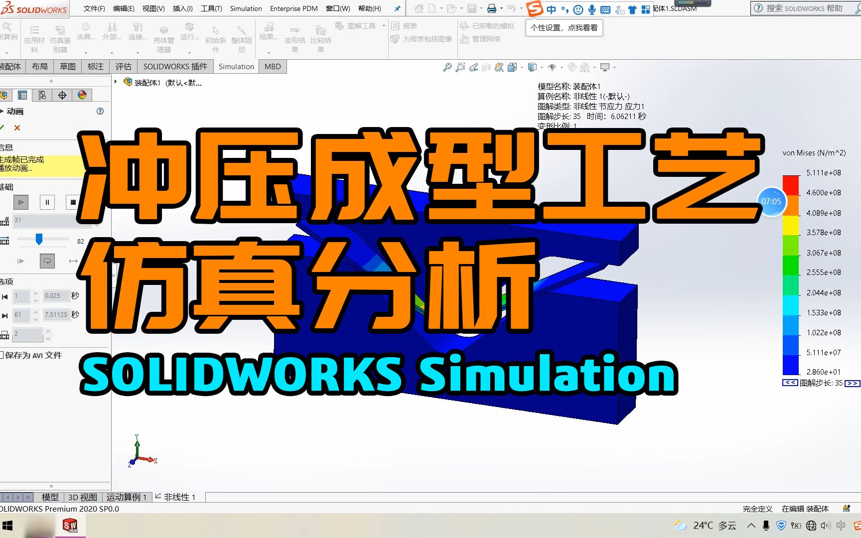Go to next plot step with >> button
This screenshot has height=538, width=861.
pyautogui.click(x=853, y=383)
